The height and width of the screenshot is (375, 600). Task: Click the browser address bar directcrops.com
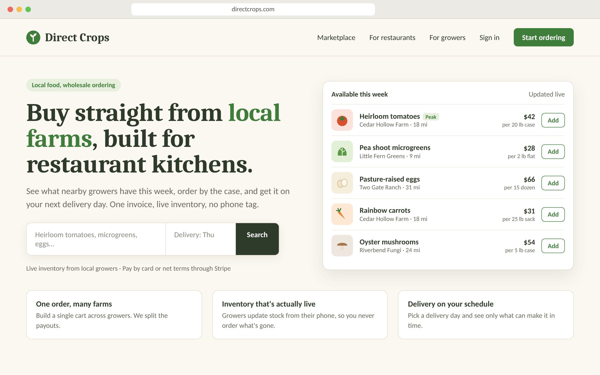[x=253, y=9]
